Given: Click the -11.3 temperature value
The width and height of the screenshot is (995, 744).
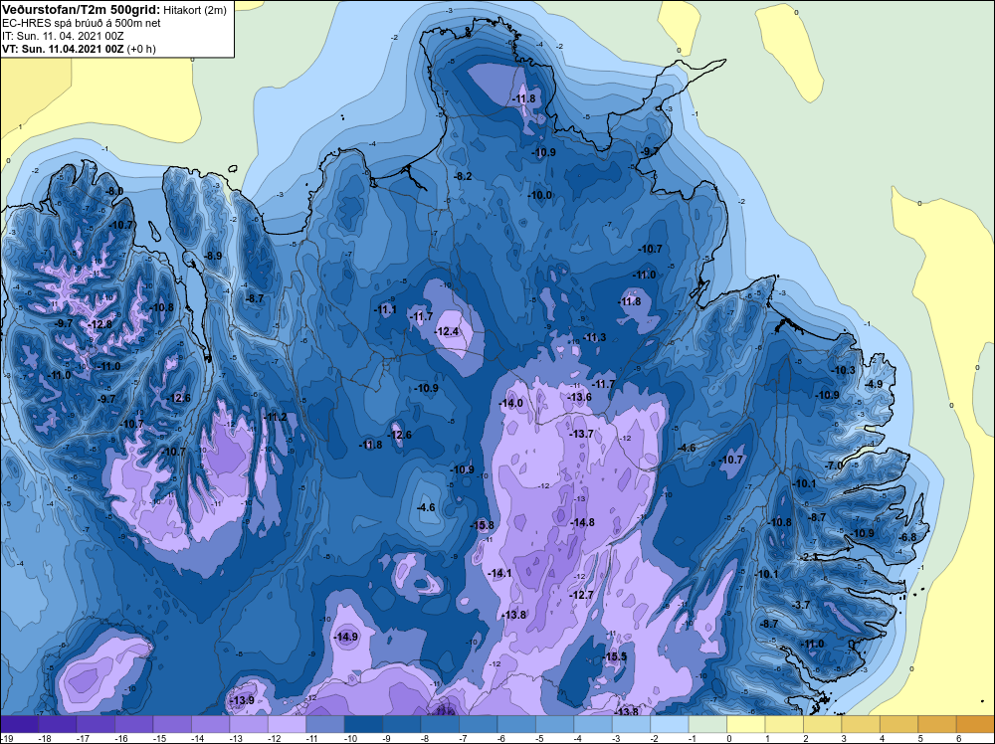Looking at the screenshot, I should click(x=593, y=337).
